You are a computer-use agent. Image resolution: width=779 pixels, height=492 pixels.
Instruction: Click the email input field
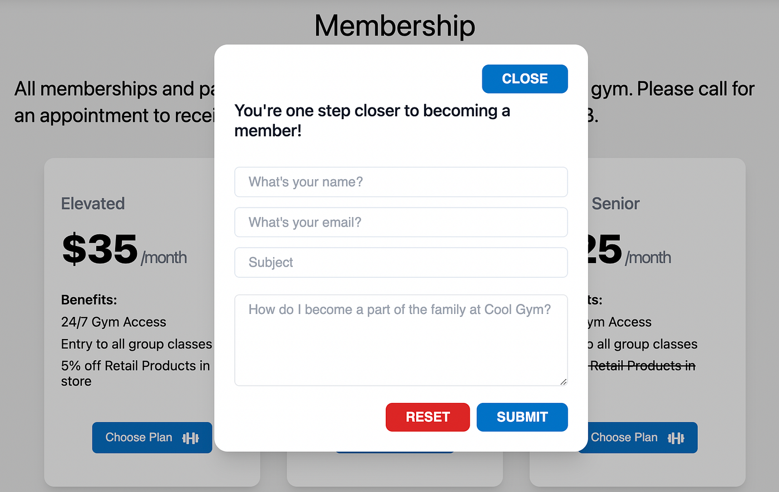click(401, 222)
